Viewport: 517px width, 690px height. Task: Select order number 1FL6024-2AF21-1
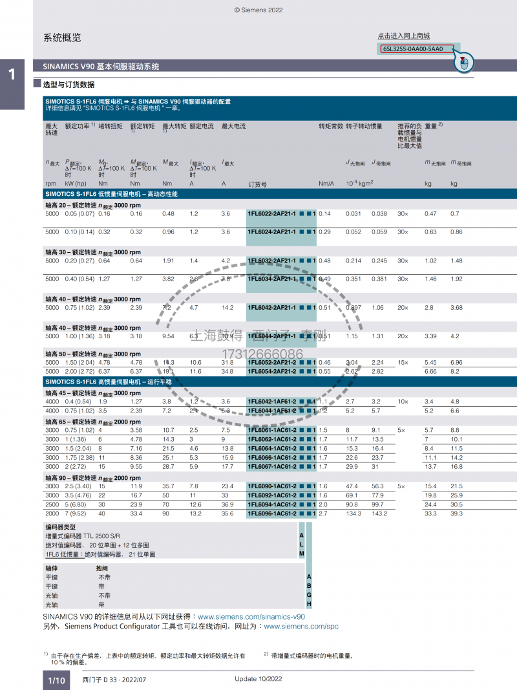[x=272, y=232]
